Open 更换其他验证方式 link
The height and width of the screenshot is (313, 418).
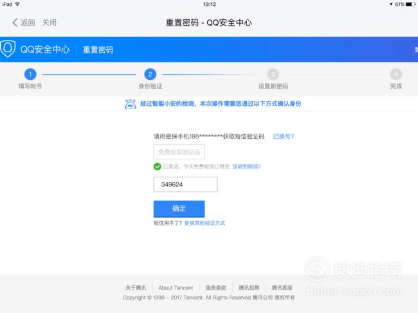point(204,223)
